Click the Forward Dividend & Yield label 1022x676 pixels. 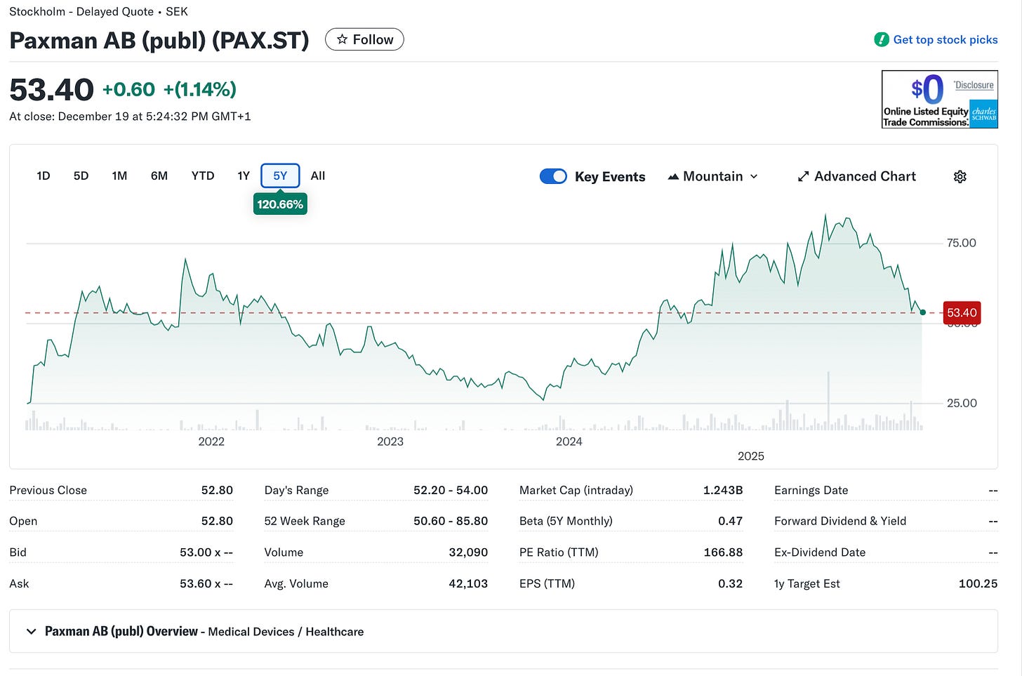(840, 521)
